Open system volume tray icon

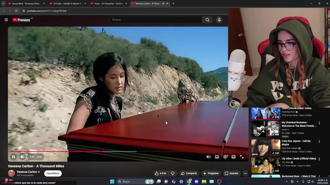(x=312, y=182)
